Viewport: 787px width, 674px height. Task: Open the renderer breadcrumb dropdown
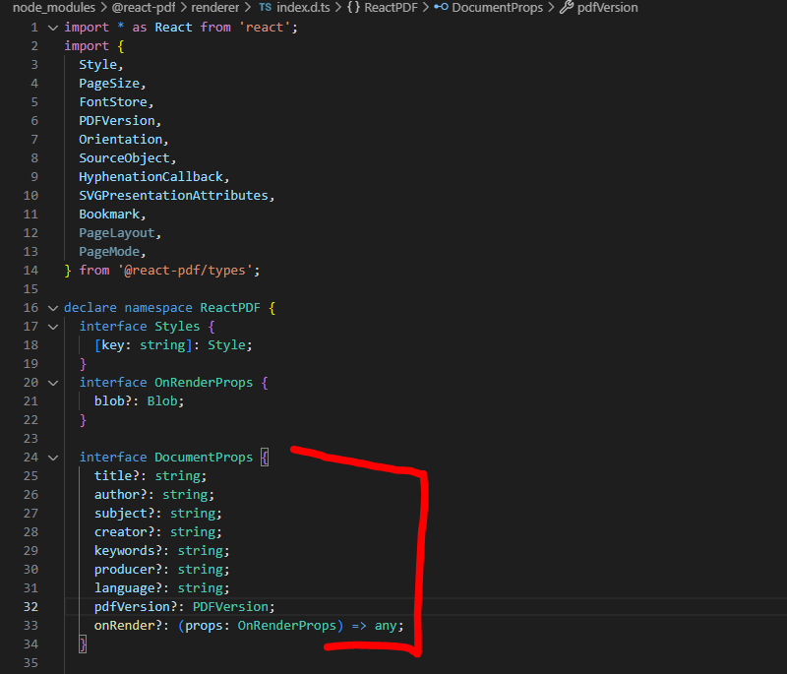click(x=215, y=8)
